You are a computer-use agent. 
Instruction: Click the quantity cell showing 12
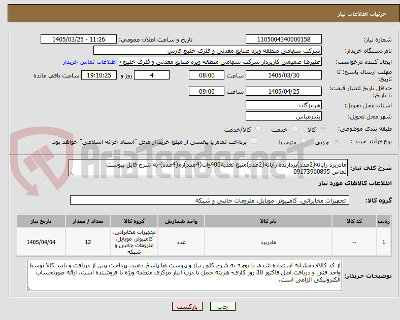[88, 242]
